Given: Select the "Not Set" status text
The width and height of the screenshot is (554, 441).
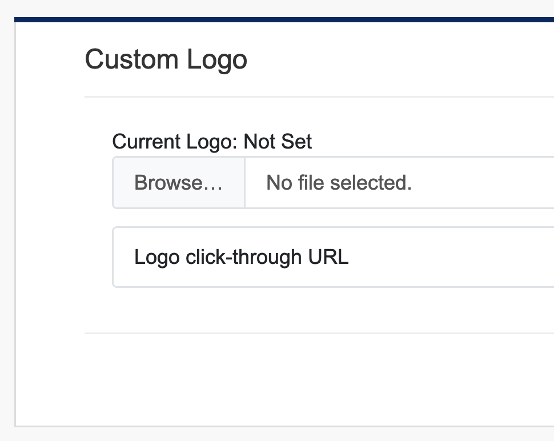Looking at the screenshot, I should pos(278,142).
